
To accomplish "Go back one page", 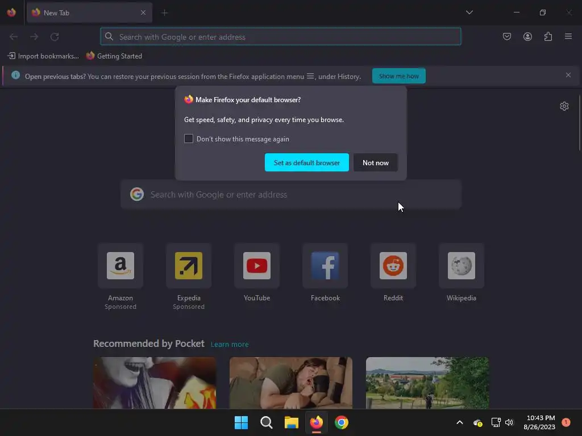I will [x=14, y=37].
